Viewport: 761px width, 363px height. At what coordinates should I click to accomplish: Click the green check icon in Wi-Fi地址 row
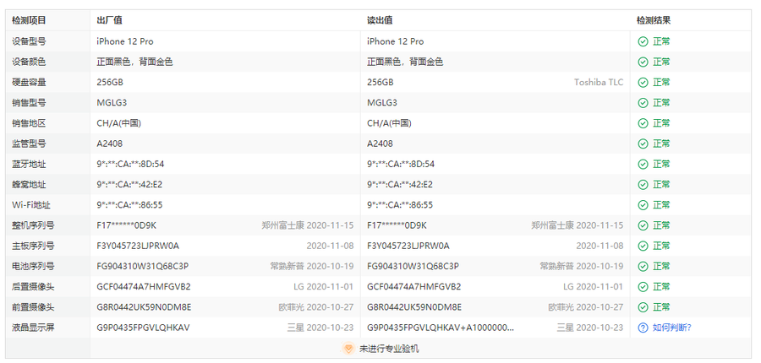coord(643,205)
